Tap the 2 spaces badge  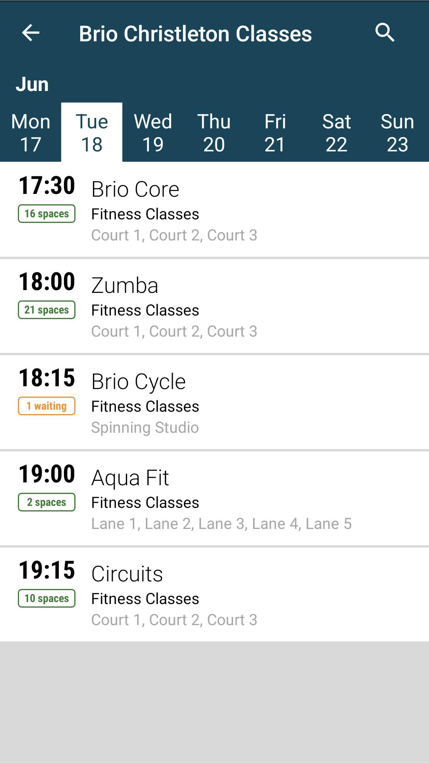(46, 502)
